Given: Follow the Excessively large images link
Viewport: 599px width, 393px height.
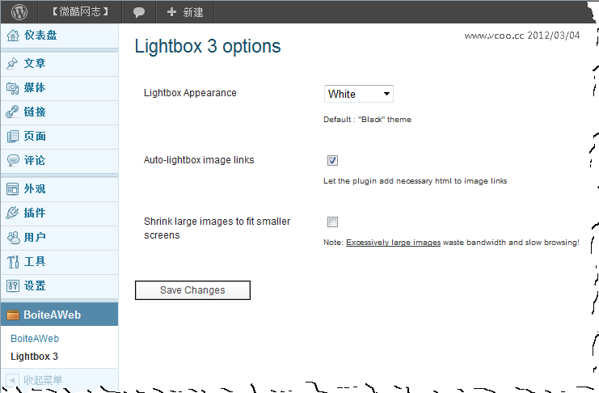Looking at the screenshot, I should (393, 243).
